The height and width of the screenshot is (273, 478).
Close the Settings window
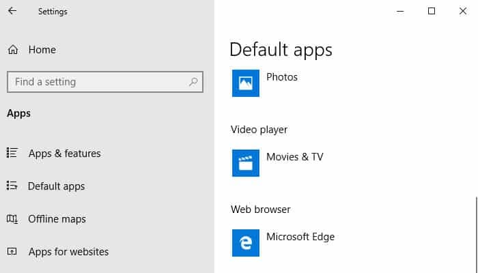coord(463,12)
